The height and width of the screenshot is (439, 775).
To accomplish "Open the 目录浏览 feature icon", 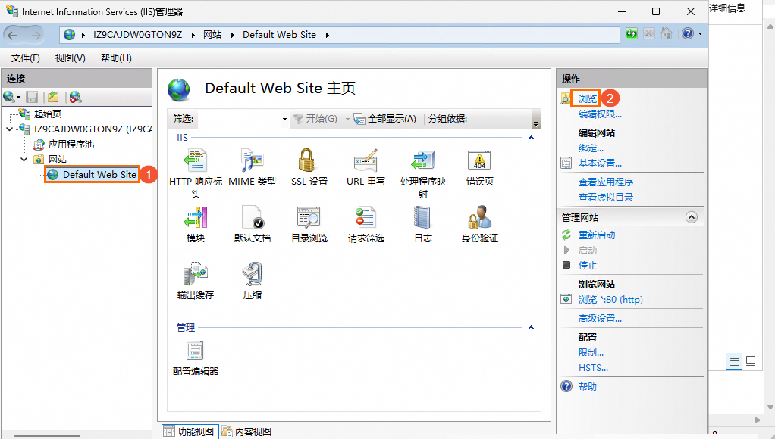I will pos(309,217).
